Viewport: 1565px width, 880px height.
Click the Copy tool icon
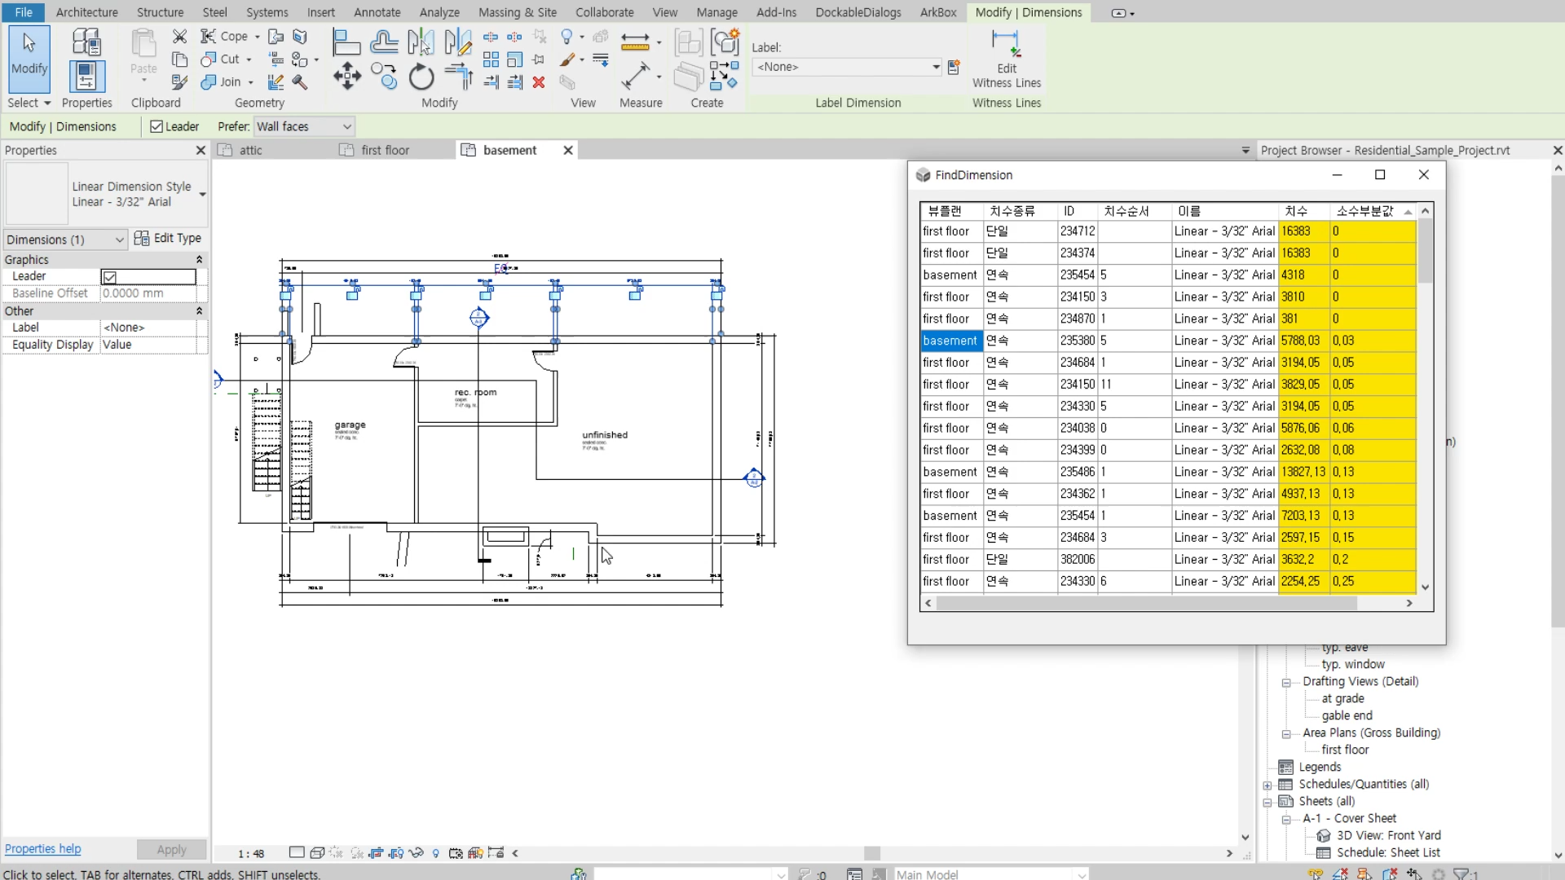[x=384, y=77]
